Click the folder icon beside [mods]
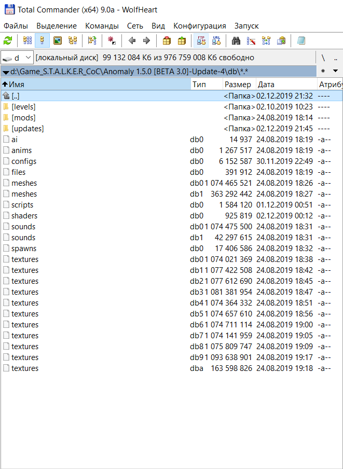343x469 pixels. [6, 118]
